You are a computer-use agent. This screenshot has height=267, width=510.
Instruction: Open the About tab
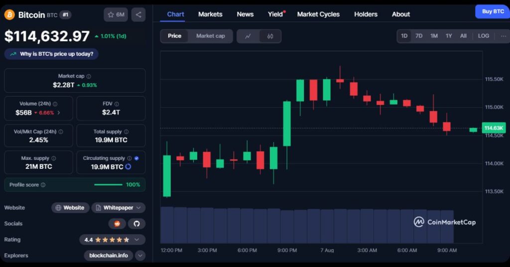(x=401, y=14)
